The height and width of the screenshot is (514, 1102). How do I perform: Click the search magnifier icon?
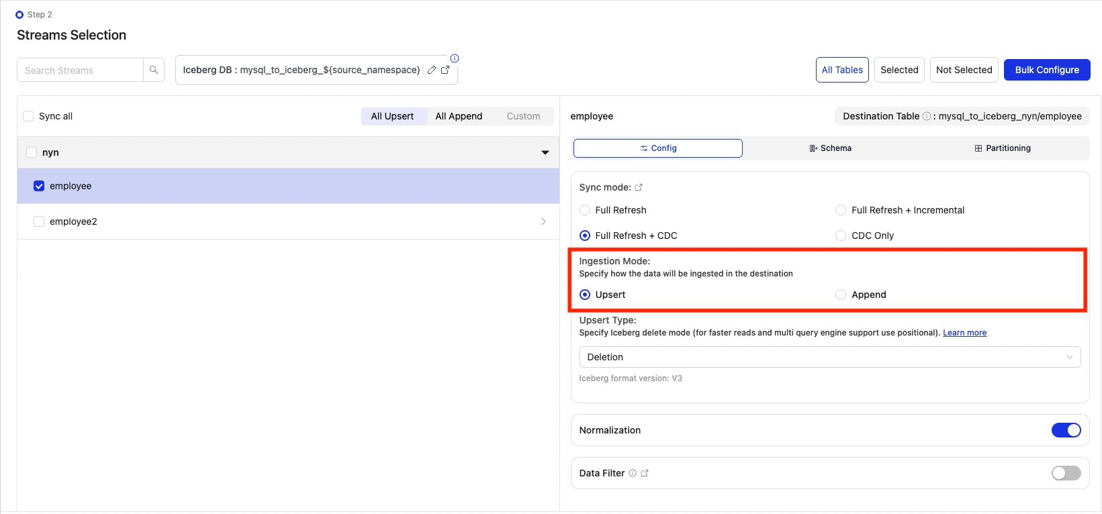[154, 70]
